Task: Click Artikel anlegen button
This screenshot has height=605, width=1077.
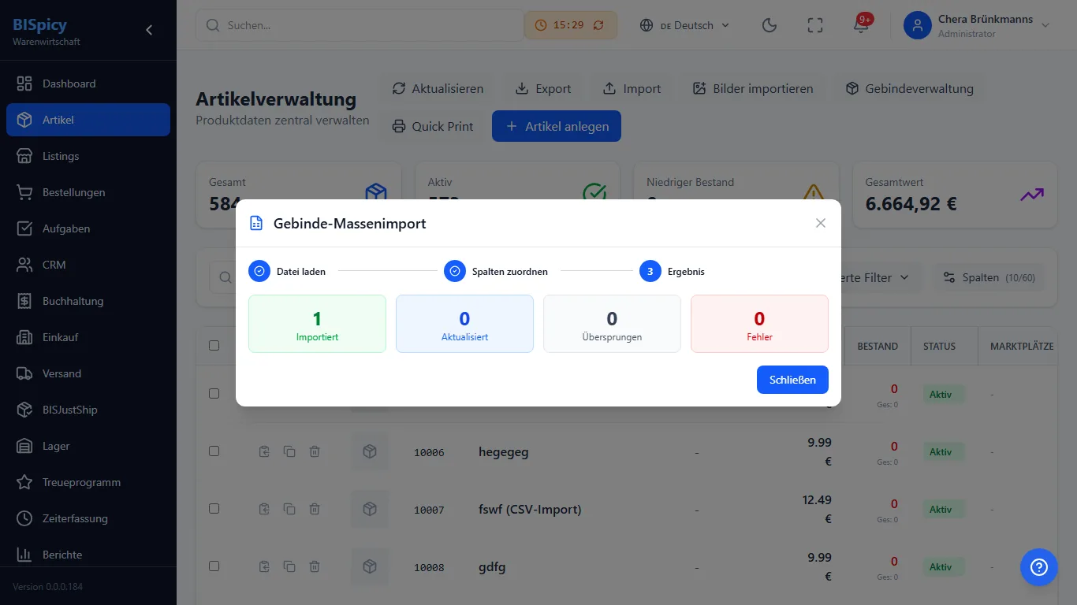Action: [557, 126]
